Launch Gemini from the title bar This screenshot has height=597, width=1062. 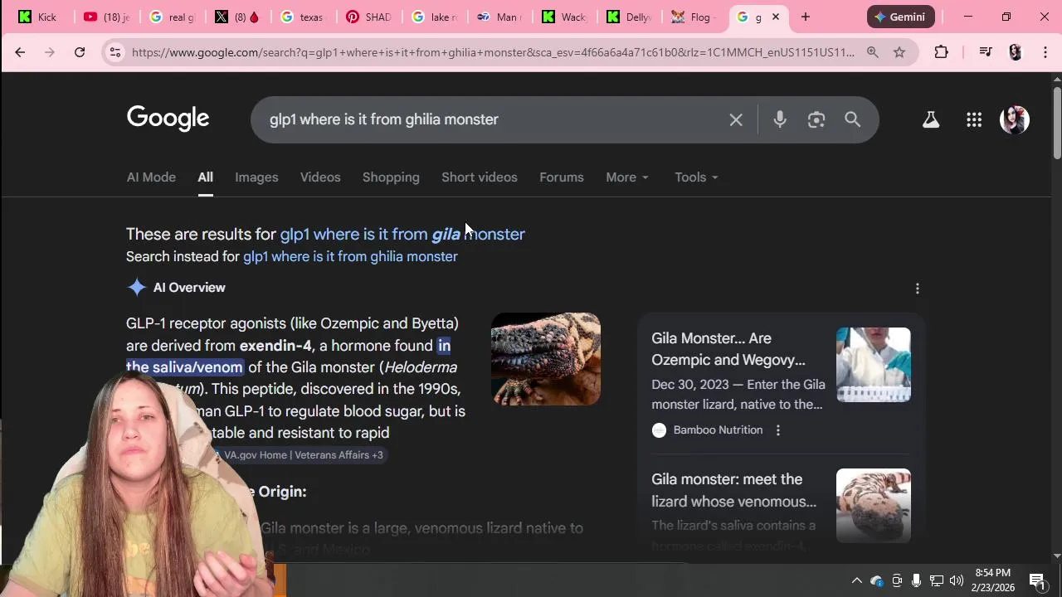[x=901, y=17]
